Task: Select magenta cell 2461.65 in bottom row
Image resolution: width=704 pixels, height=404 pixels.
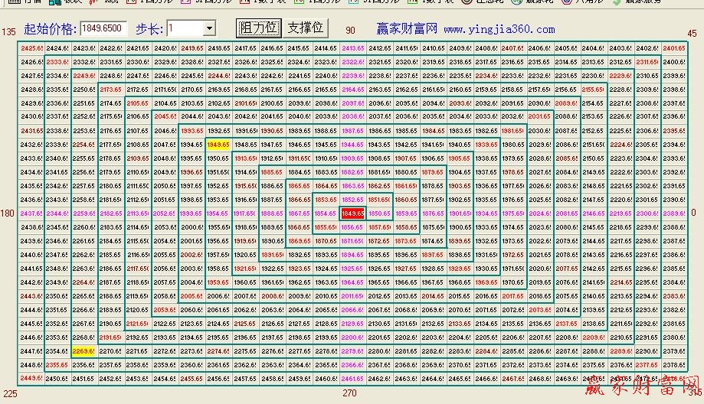Action: (352, 378)
